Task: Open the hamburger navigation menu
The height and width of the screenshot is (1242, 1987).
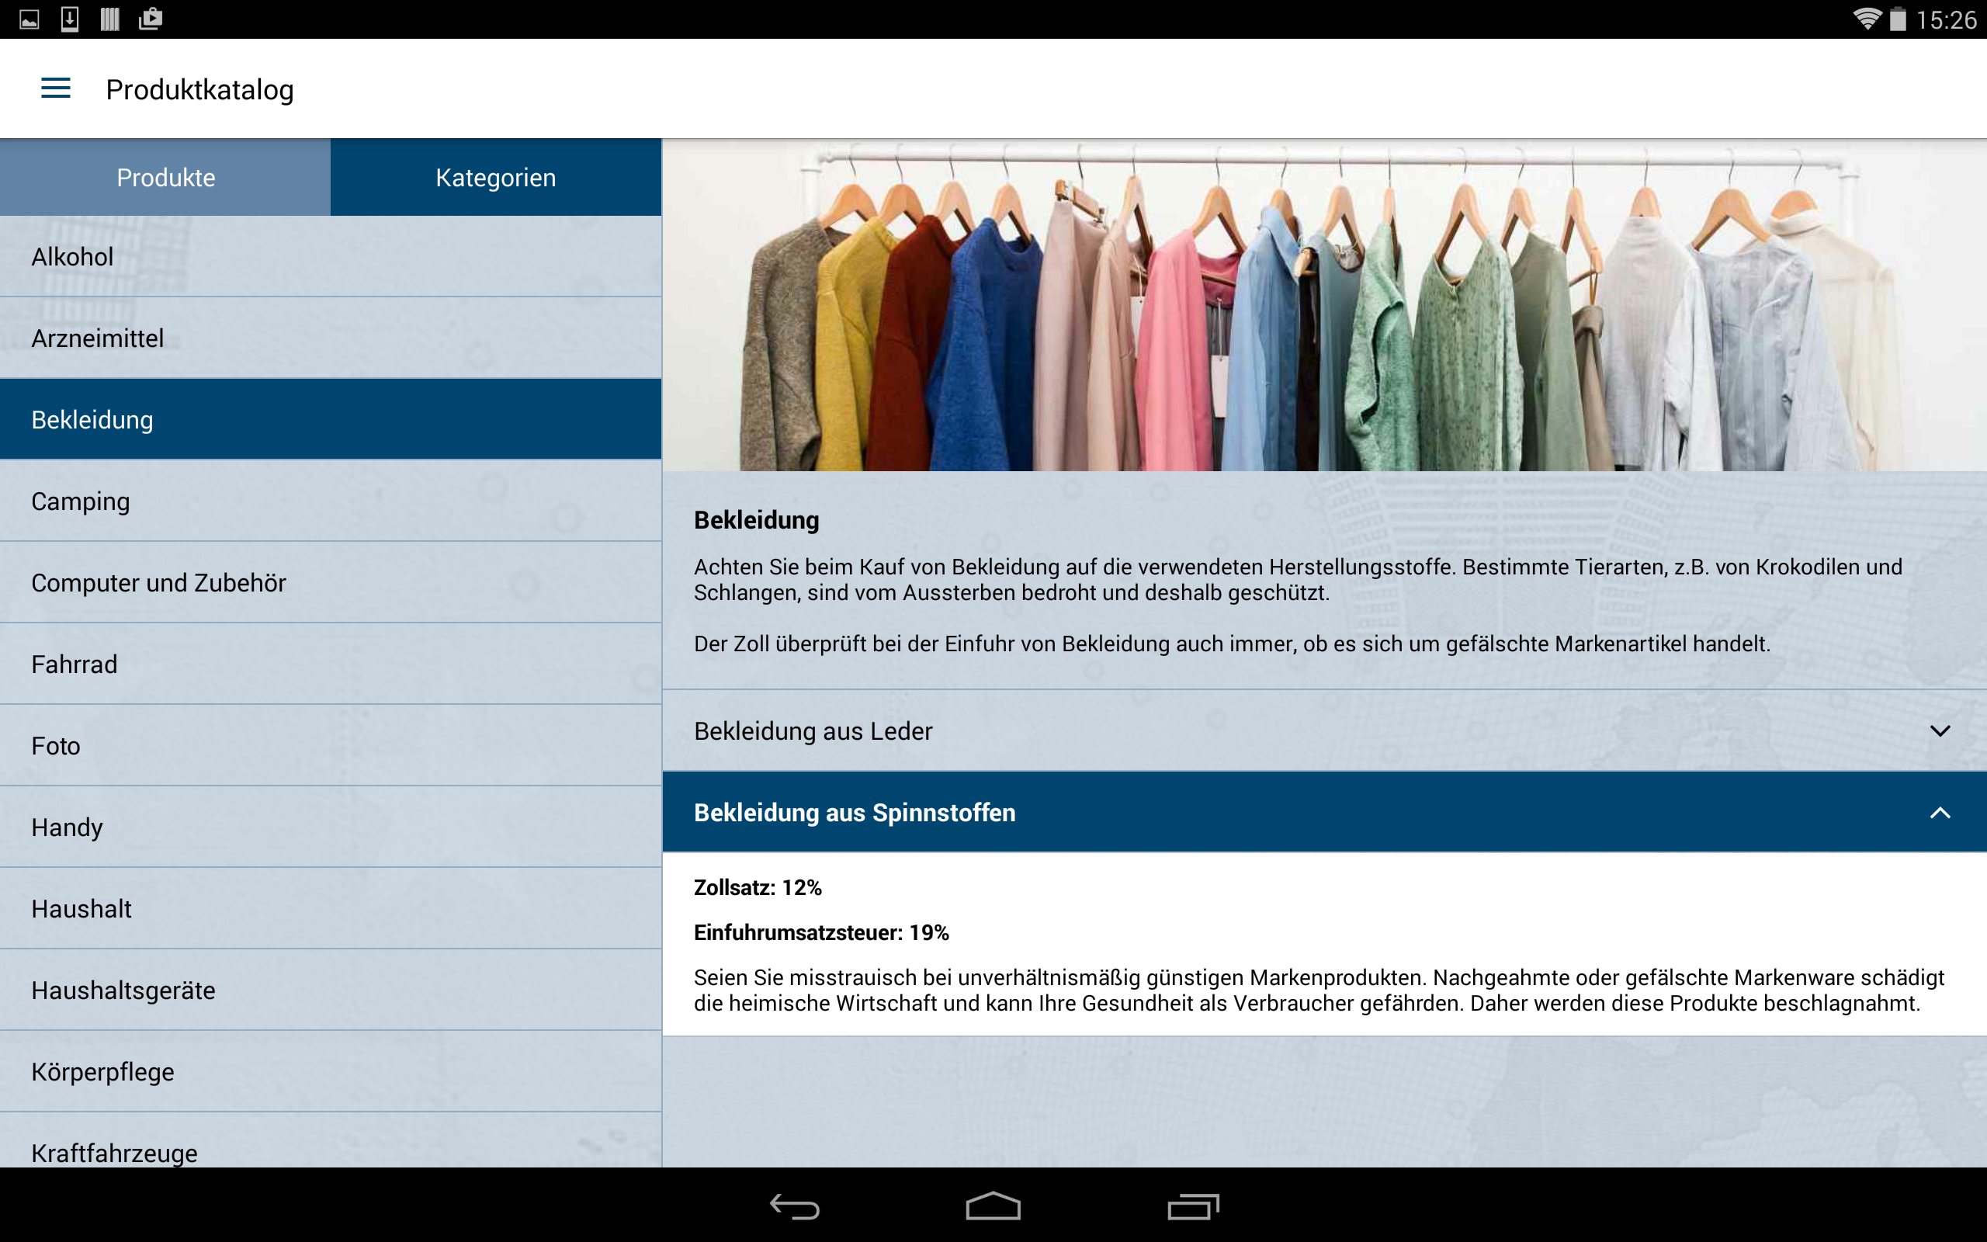Action: click(x=56, y=88)
